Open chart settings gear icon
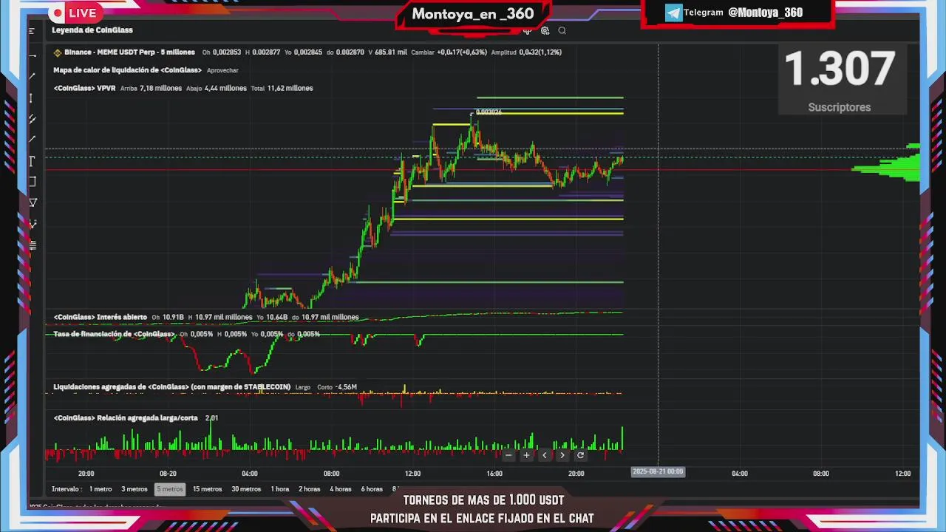The height and width of the screenshot is (532, 946). [x=545, y=31]
